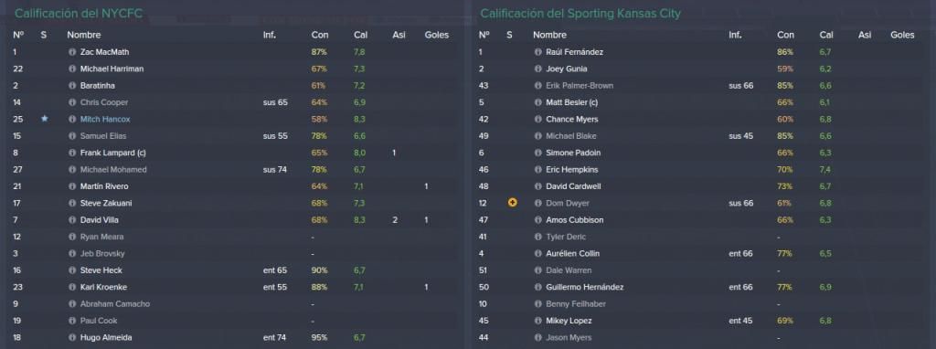Sort Sporting Kansas City table by Nº column
This screenshot has height=349, width=936.
(x=484, y=35)
